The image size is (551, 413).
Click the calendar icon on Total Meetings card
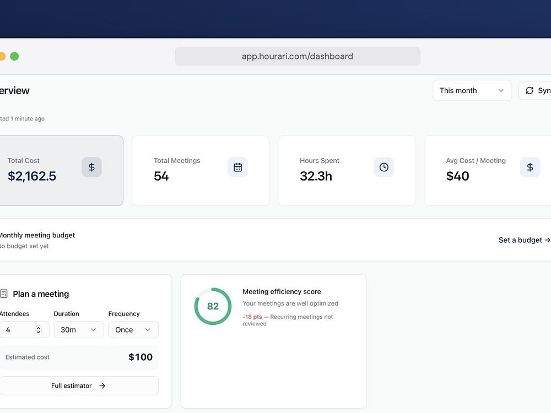pos(237,167)
